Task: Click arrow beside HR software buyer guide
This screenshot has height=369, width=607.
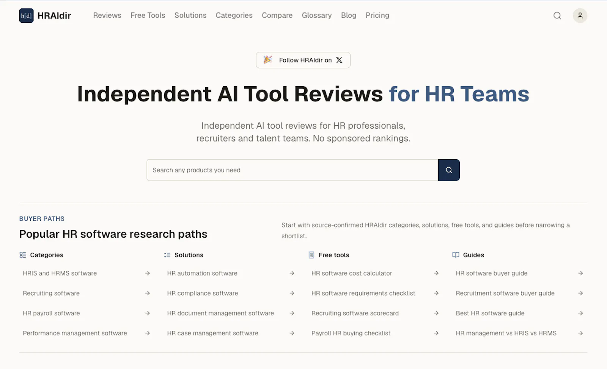Action: (x=580, y=273)
